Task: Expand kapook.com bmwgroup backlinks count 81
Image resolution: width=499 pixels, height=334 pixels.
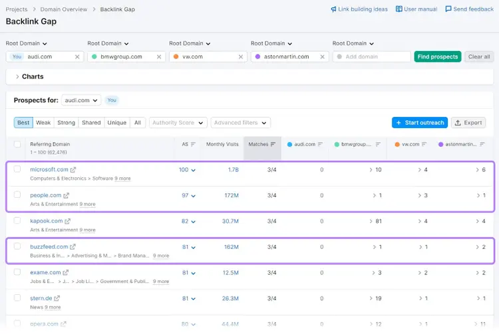Action: [375, 221]
